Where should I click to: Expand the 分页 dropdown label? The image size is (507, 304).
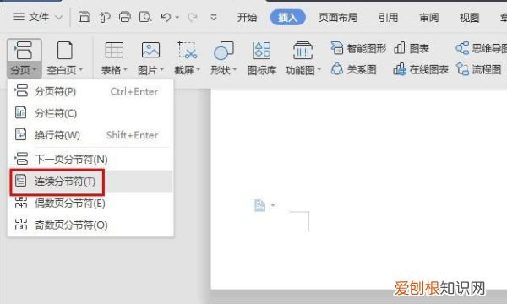tap(24, 70)
